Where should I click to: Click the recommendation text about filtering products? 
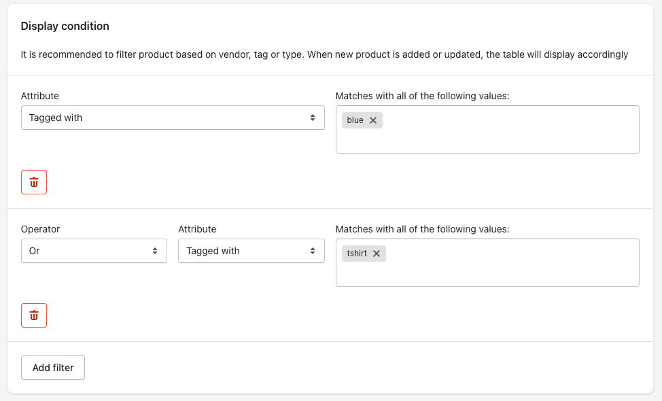324,54
